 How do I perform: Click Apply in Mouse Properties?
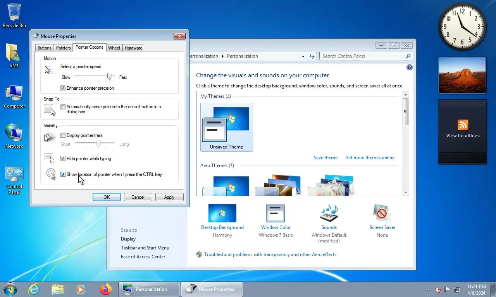click(169, 197)
